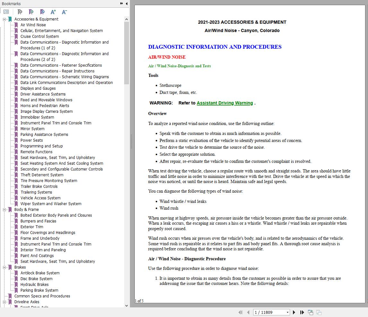The image size is (368, 317).
Task: Select the Trailer Brake Controls bookmark
Action: click(x=39, y=187)
